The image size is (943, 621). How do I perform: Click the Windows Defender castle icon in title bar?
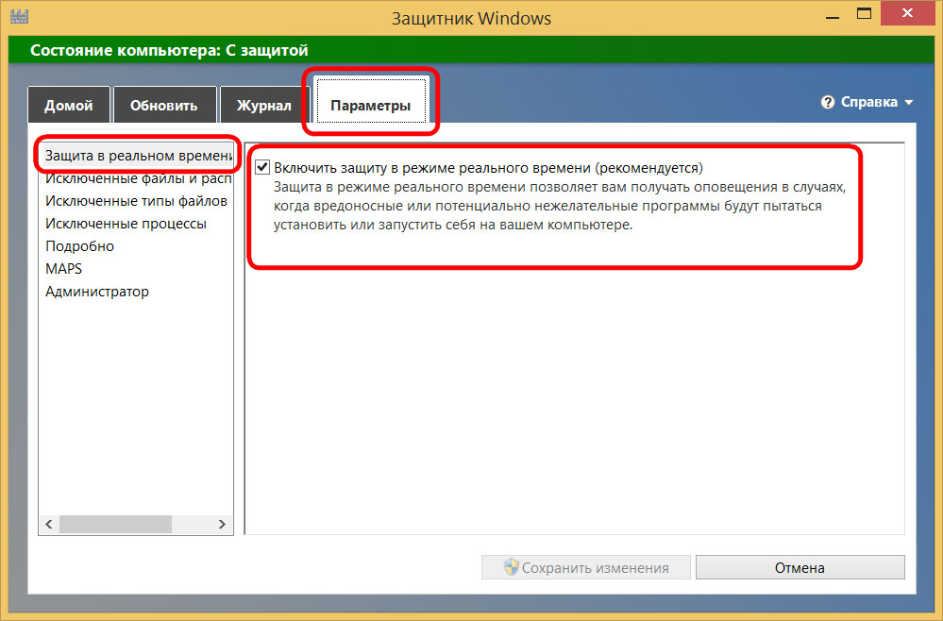click(19, 16)
